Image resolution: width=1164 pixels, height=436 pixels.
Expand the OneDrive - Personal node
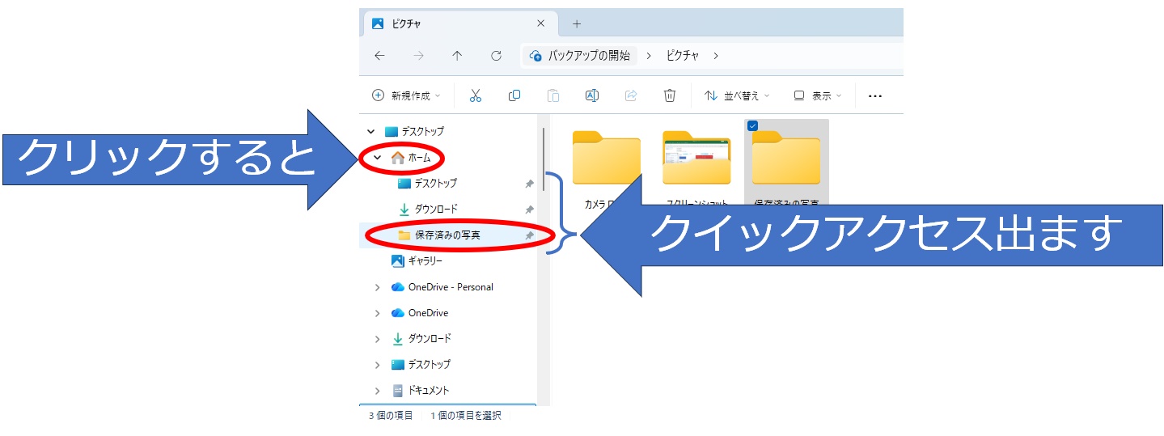[377, 287]
